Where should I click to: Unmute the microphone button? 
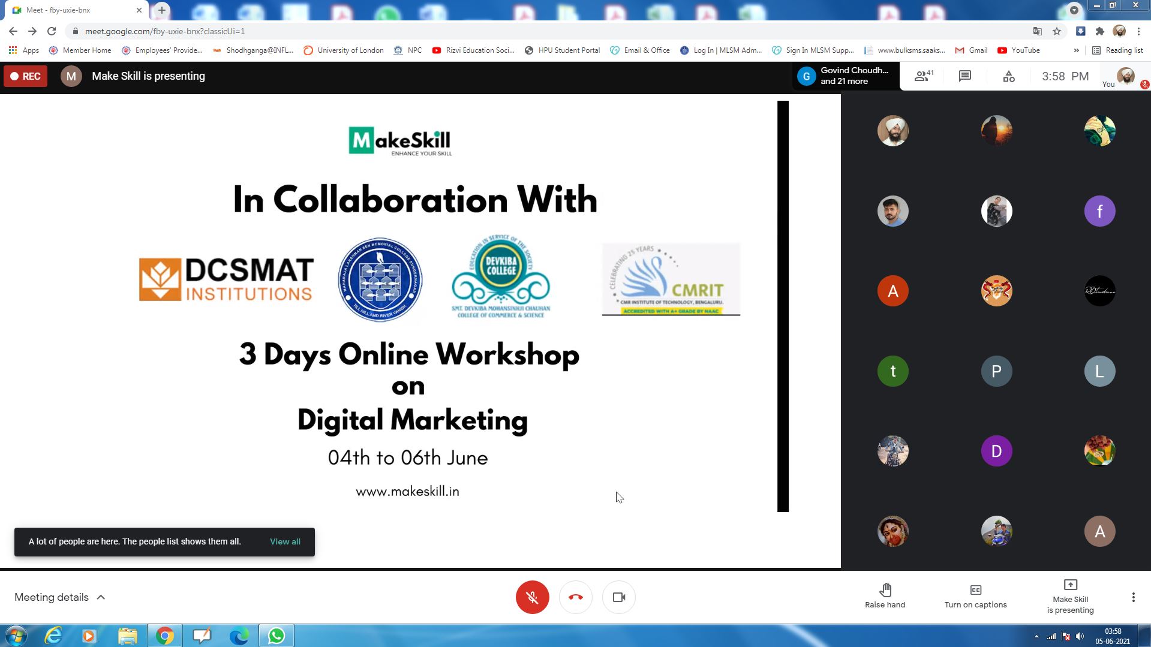pyautogui.click(x=532, y=597)
